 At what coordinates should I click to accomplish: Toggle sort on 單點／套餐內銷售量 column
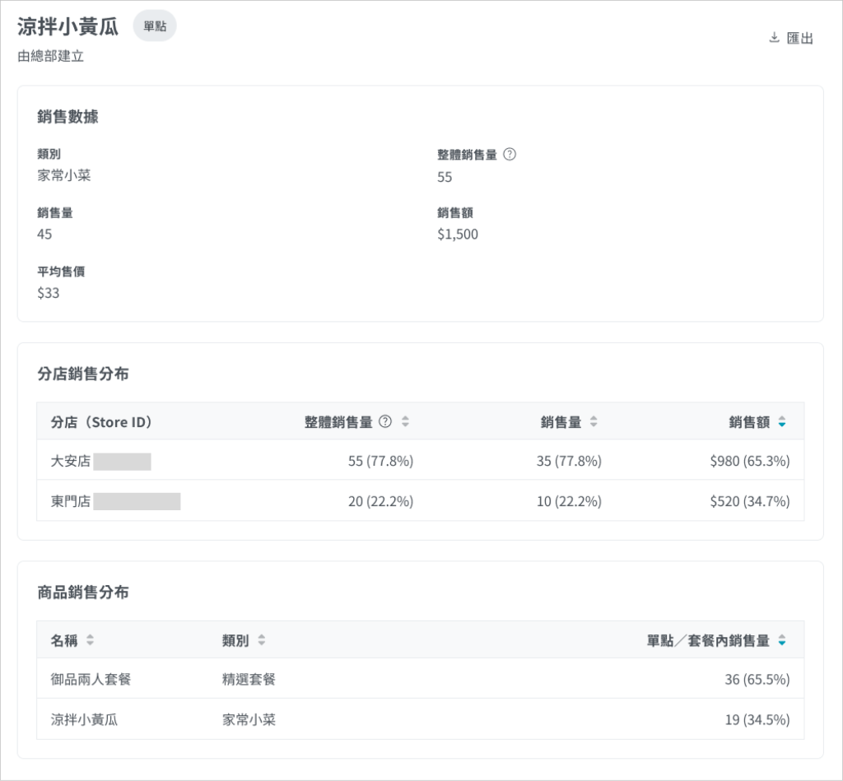(x=781, y=640)
